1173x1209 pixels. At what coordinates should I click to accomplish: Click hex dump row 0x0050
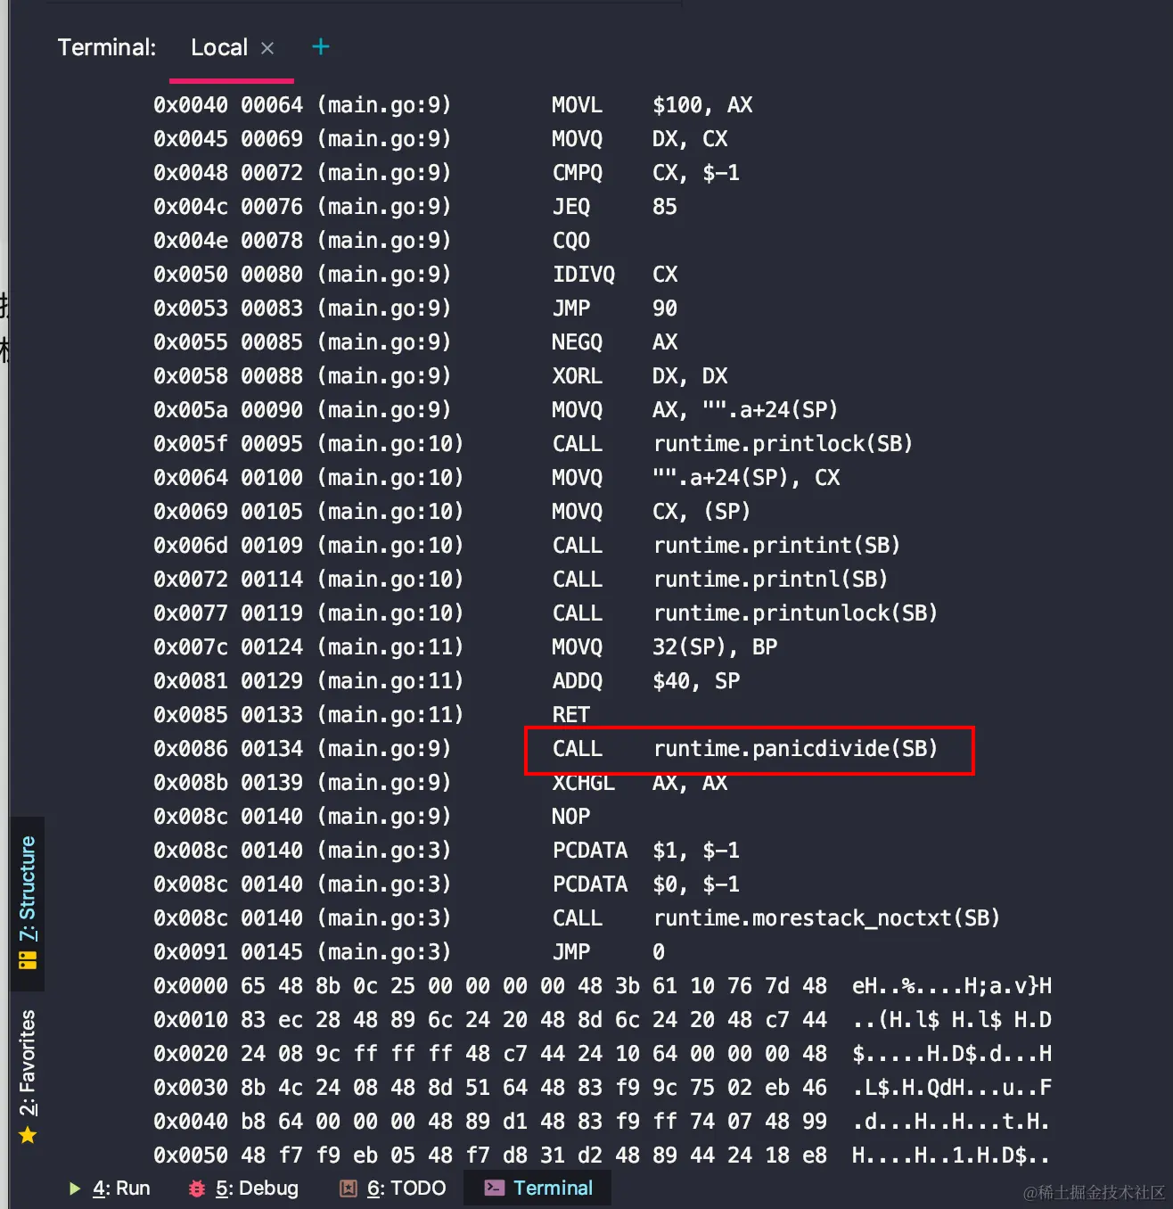[x=603, y=1156]
